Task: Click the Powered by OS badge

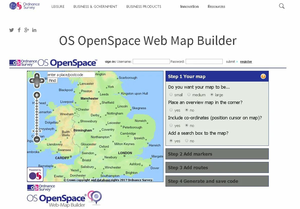Action: pos(35,175)
